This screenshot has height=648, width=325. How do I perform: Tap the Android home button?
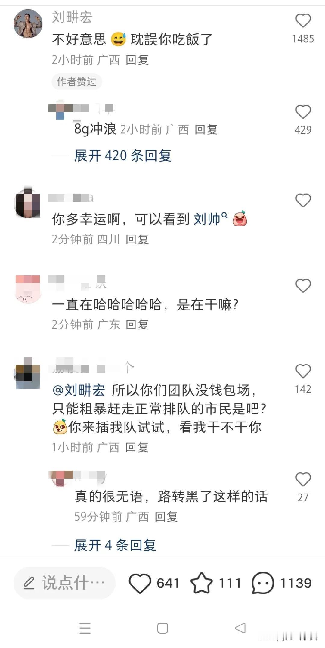162,628
